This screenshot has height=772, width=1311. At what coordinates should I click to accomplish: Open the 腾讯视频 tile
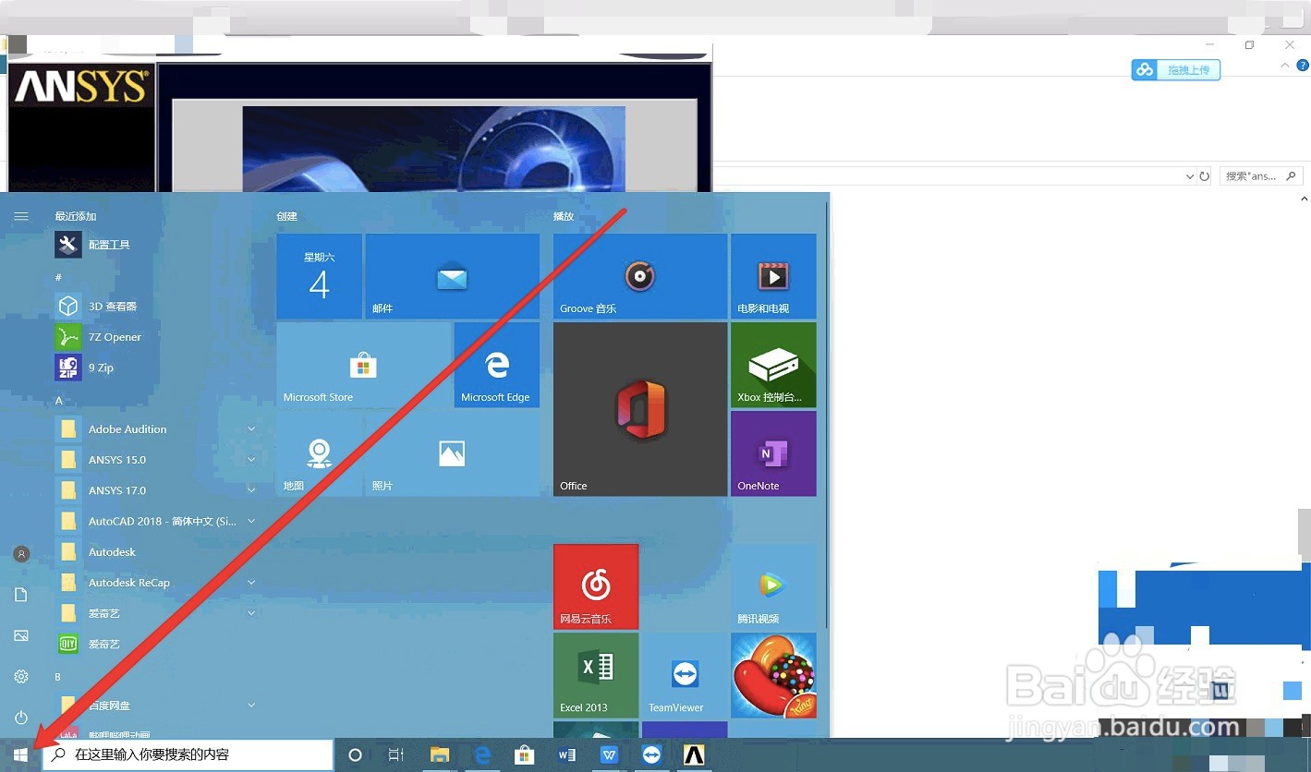click(x=773, y=586)
